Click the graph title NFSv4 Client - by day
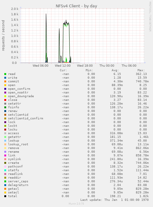This screenshot has height=207, width=153. (x=76, y=6)
